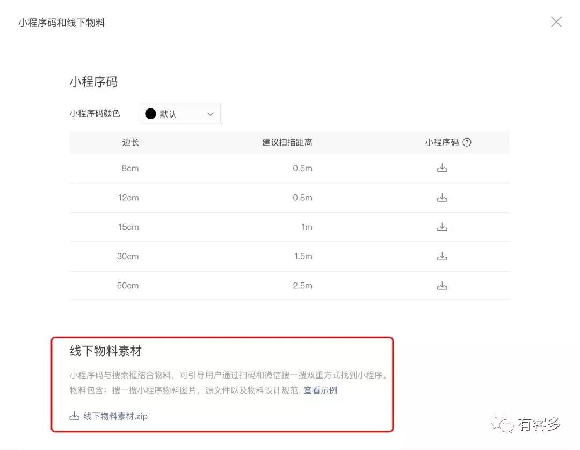Click the 小程序码 section heading
Image resolution: width=580 pixels, height=450 pixels.
pyautogui.click(x=93, y=82)
